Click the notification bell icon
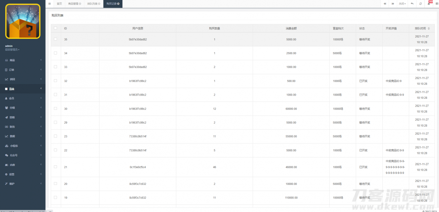The height and width of the screenshot is (212, 439). 429,4
